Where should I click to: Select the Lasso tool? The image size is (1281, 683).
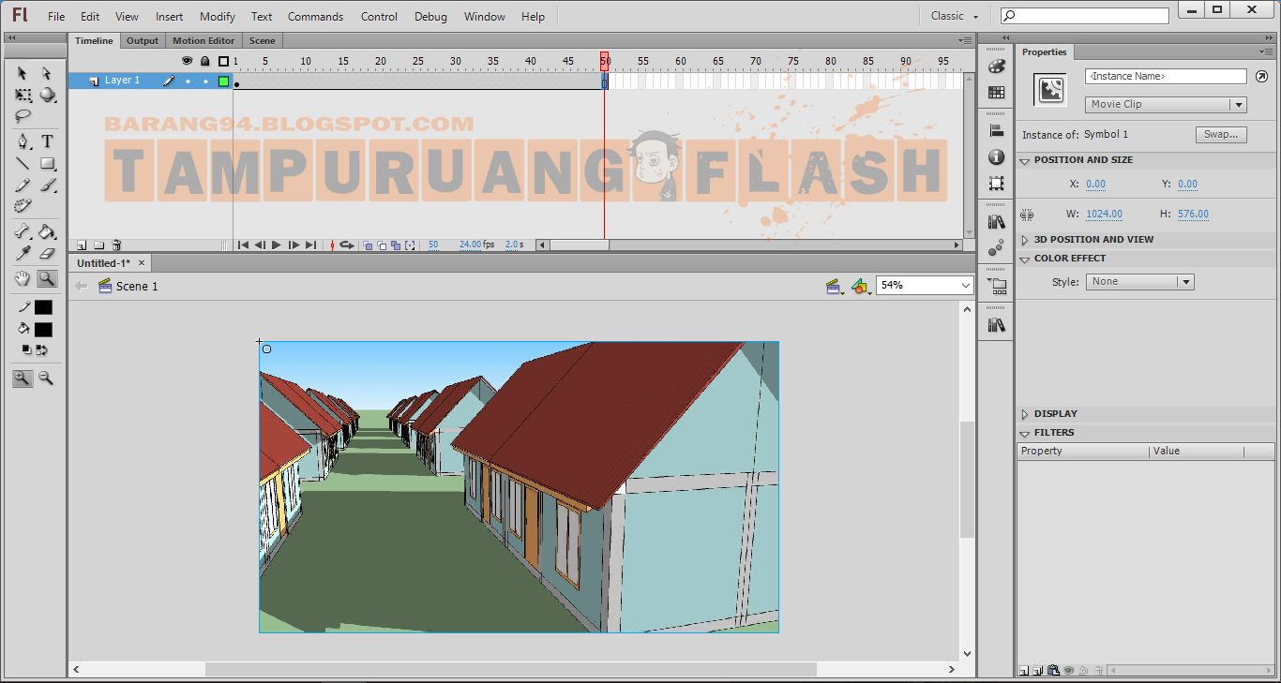(x=23, y=117)
